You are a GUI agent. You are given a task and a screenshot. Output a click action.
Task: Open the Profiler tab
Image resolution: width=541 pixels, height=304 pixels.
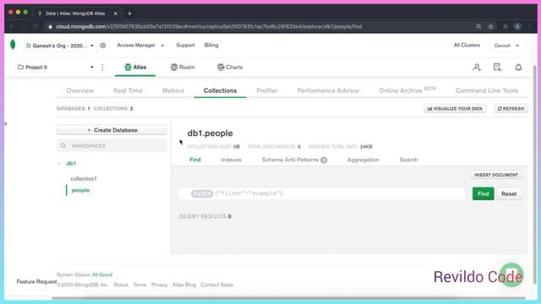267,90
